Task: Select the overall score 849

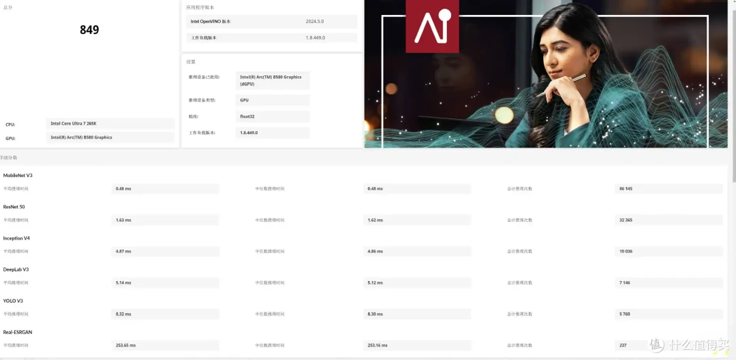Action: coord(89,29)
